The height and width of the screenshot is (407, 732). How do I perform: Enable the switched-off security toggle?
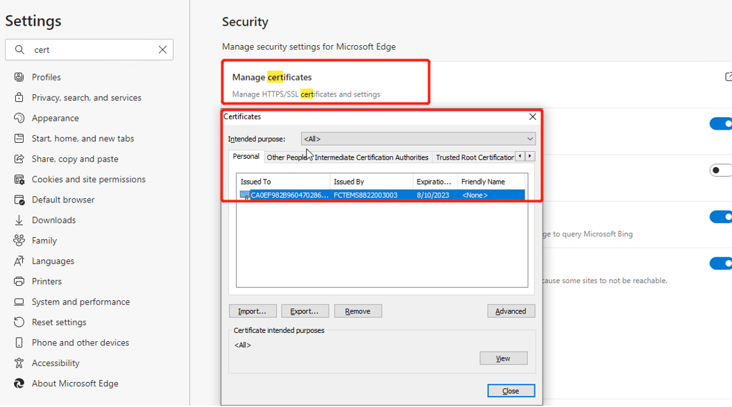pos(722,171)
